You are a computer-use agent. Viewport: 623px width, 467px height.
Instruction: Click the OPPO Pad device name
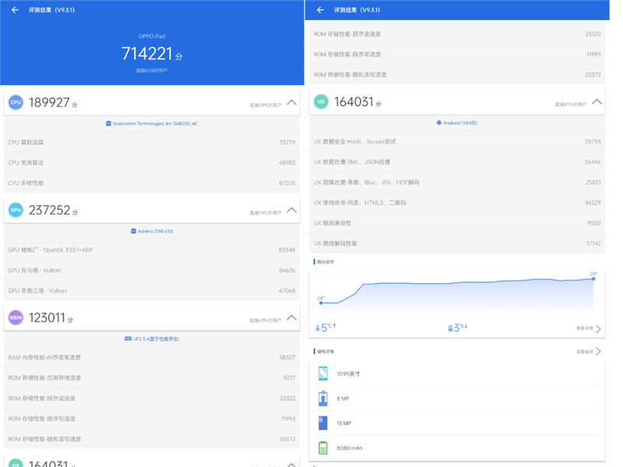click(x=152, y=36)
